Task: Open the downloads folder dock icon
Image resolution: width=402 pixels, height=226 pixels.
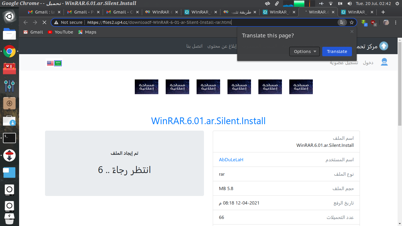Action: coord(9,121)
